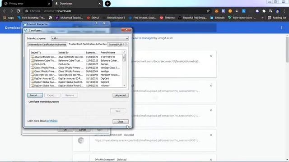Screen dimensions: 289x162
Task: Close the Certificates dialog with Close button
Action: 121,121
